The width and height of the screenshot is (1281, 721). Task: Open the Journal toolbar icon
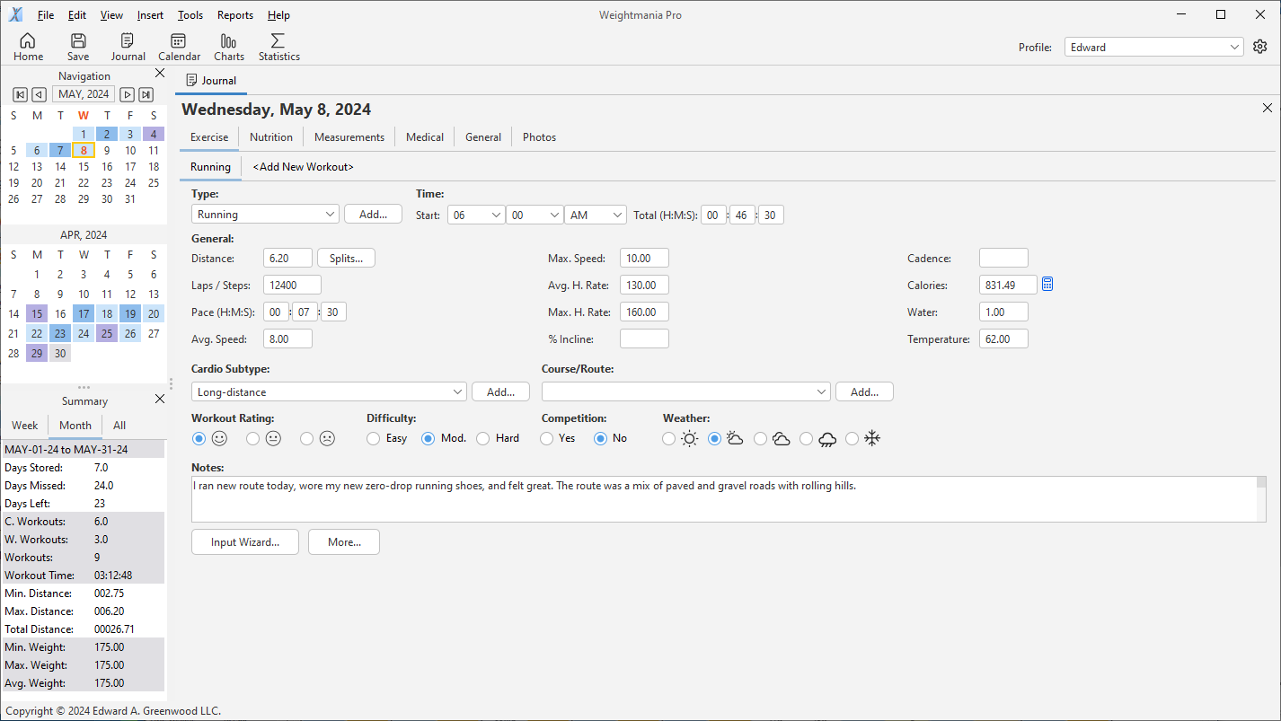pos(128,47)
